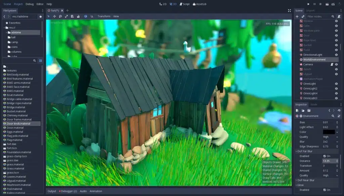Collapse the Dof Far Blur section

(305, 151)
